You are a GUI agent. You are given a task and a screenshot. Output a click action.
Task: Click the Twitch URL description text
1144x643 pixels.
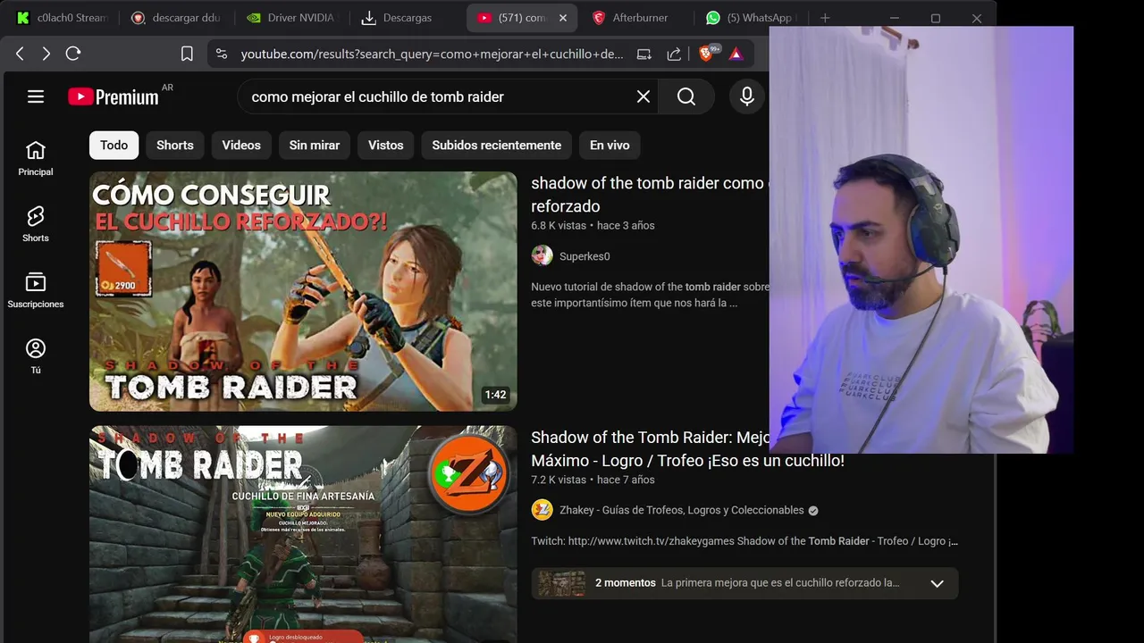[744, 541]
